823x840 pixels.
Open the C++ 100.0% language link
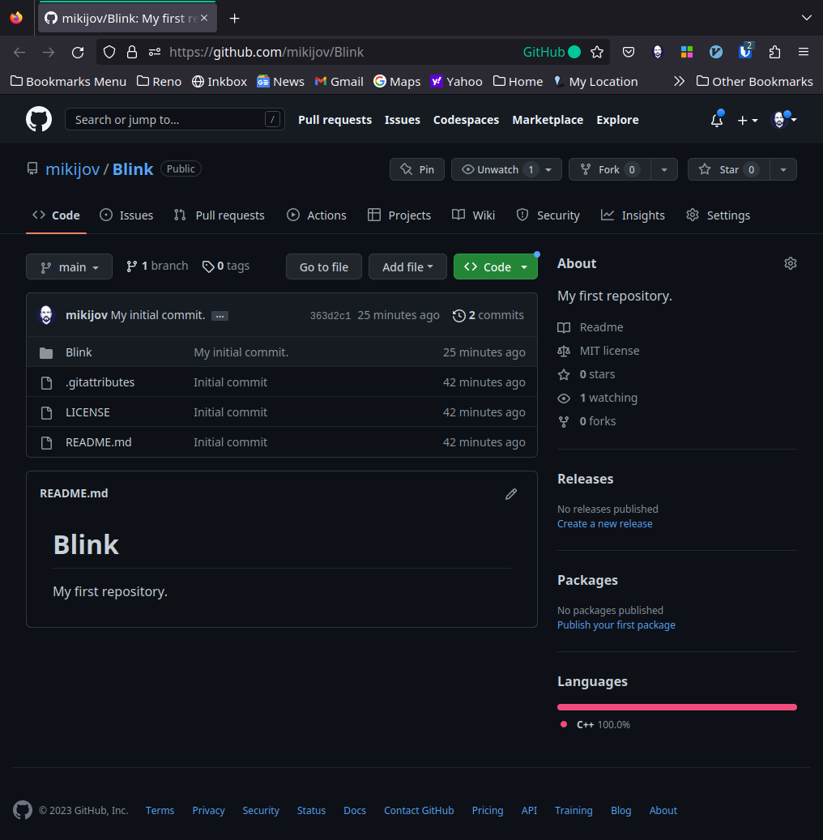(x=595, y=725)
